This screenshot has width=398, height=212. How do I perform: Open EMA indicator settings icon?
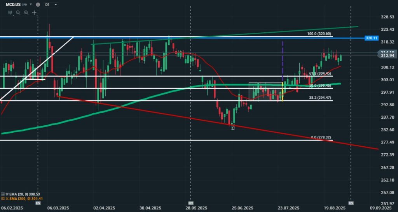[3, 194]
